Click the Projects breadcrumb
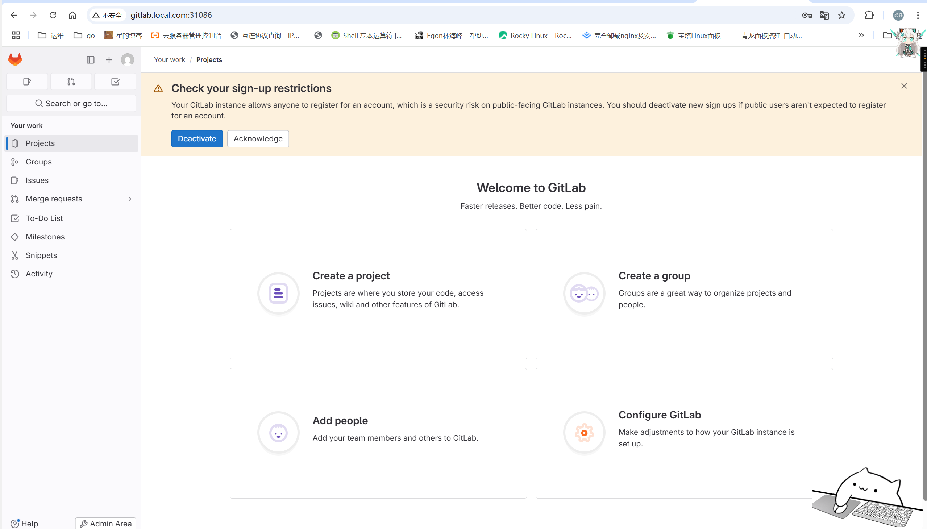 tap(209, 60)
